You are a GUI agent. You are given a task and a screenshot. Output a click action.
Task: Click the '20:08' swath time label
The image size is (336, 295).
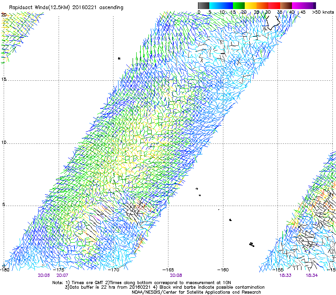coord(176,275)
